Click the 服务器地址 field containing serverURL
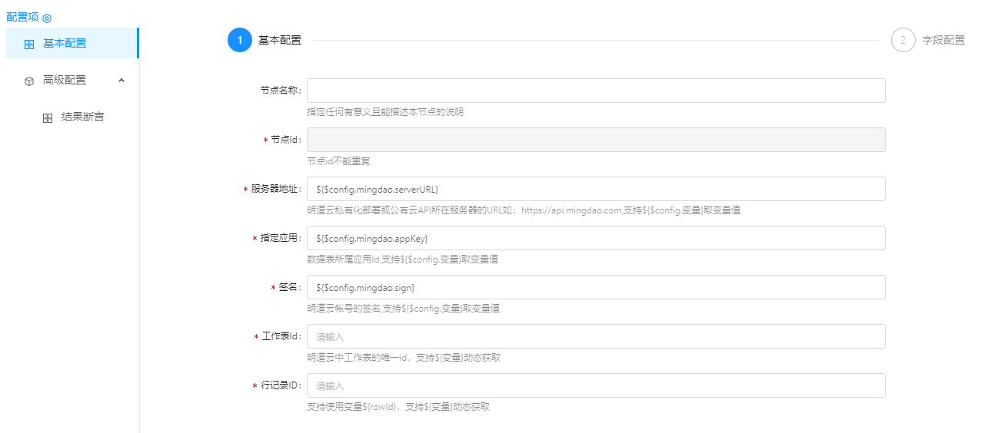988x433 pixels. (595, 189)
